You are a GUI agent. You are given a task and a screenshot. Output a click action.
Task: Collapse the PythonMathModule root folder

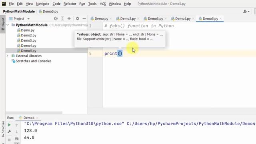8,25
